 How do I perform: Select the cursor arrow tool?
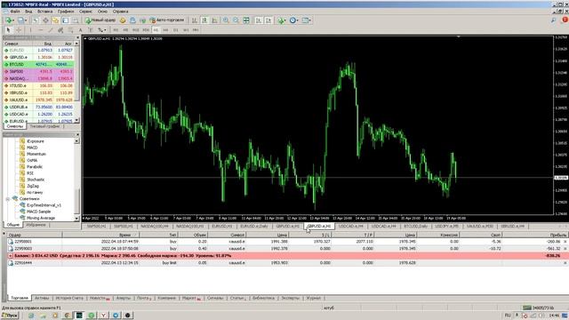coord(8,29)
